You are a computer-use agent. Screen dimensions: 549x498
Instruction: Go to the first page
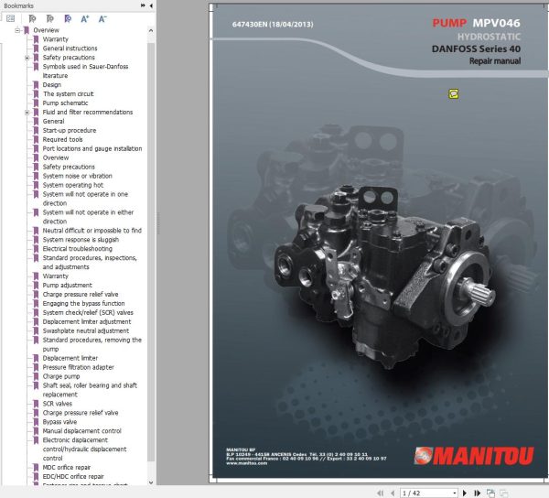(380, 493)
